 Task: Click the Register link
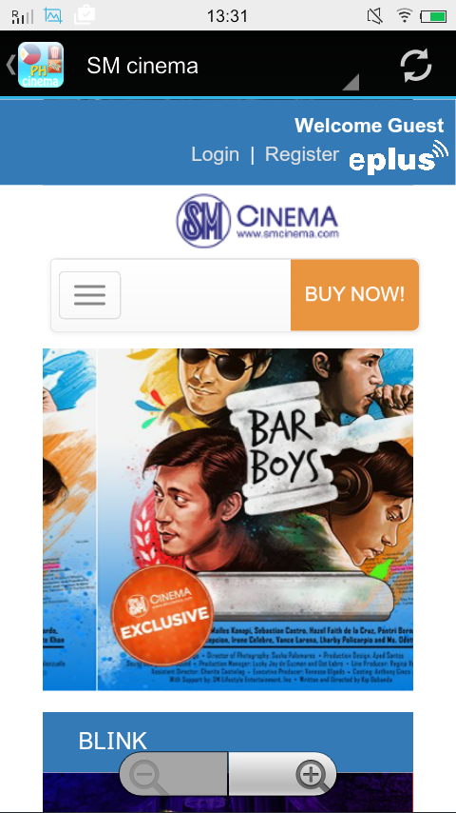(x=302, y=154)
